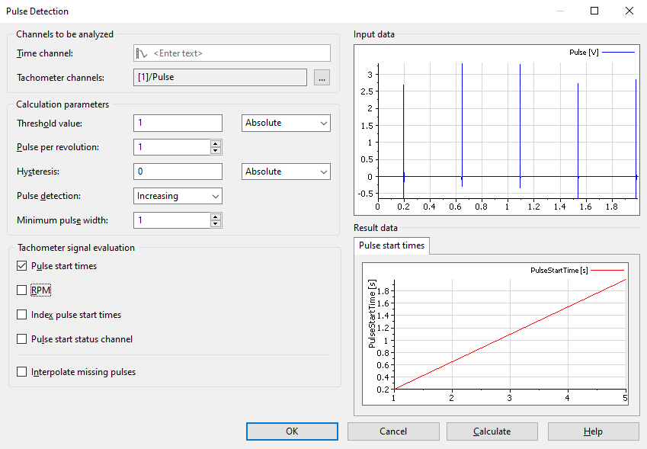Switch to the Pulse start times result tab

(x=392, y=245)
